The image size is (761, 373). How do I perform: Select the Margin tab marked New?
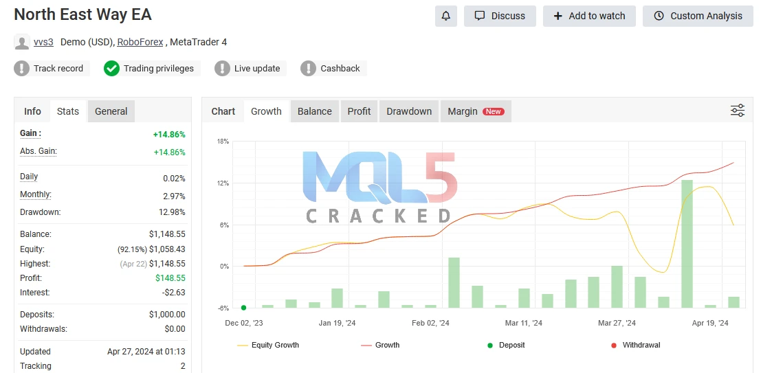pyautogui.click(x=475, y=111)
